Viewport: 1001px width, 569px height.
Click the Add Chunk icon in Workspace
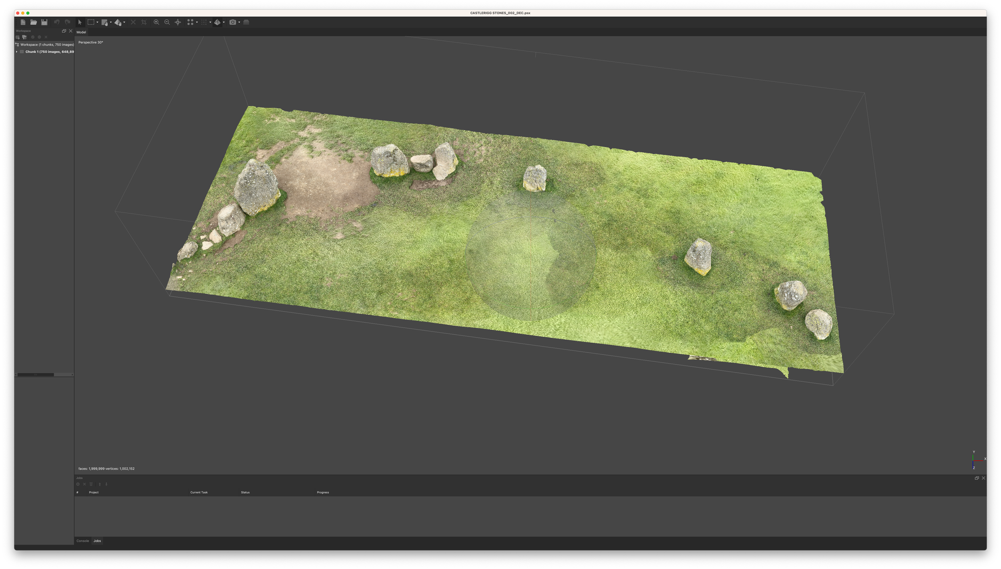pos(18,37)
